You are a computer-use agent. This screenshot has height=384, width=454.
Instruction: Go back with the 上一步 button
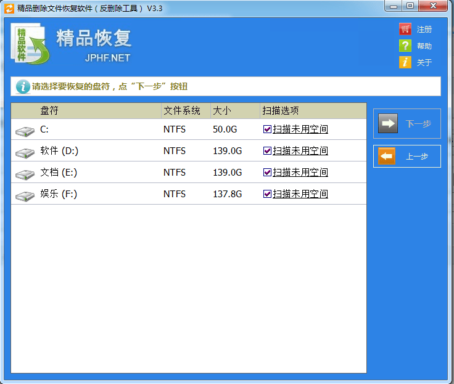pos(407,157)
